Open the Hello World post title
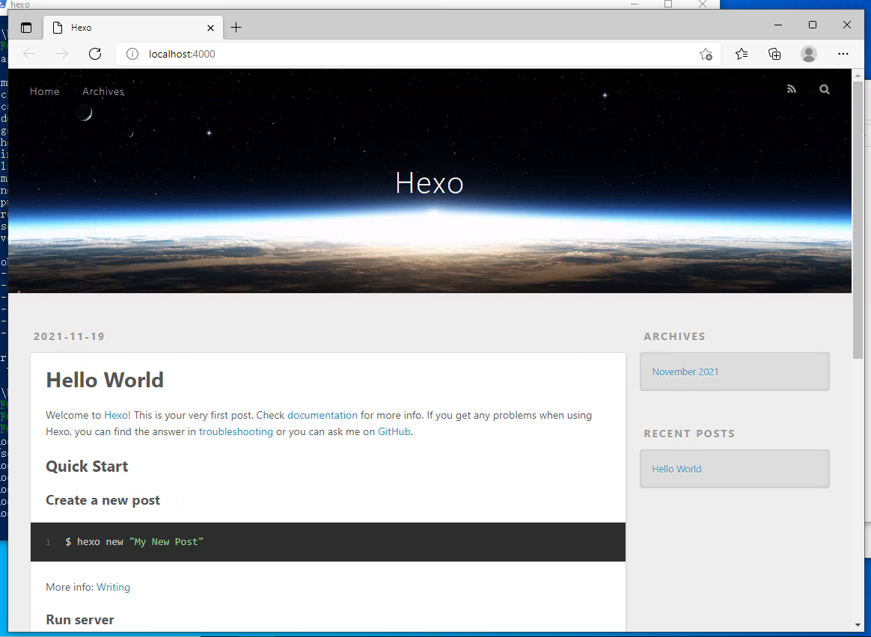 pos(105,380)
